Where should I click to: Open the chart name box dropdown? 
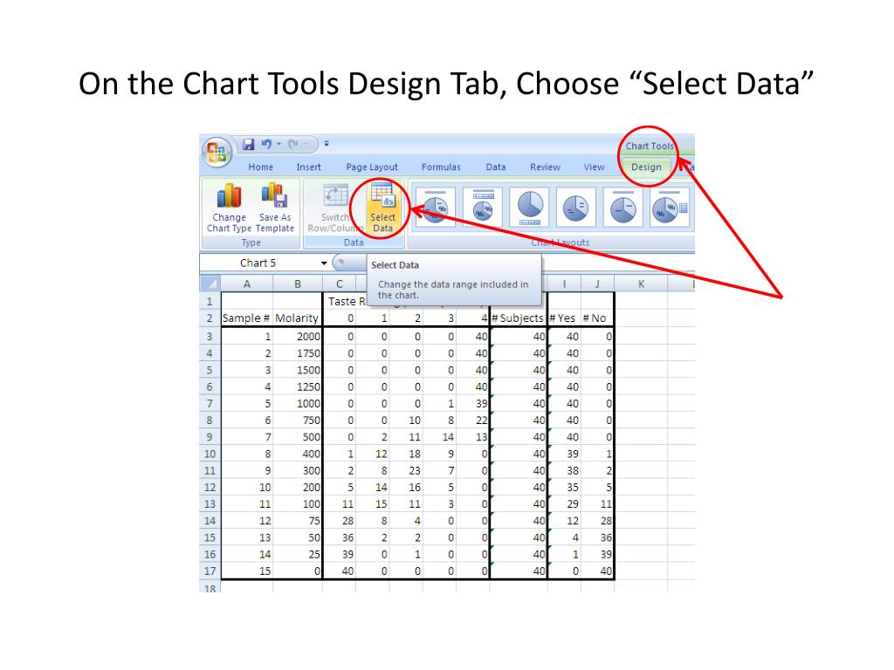(x=322, y=263)
